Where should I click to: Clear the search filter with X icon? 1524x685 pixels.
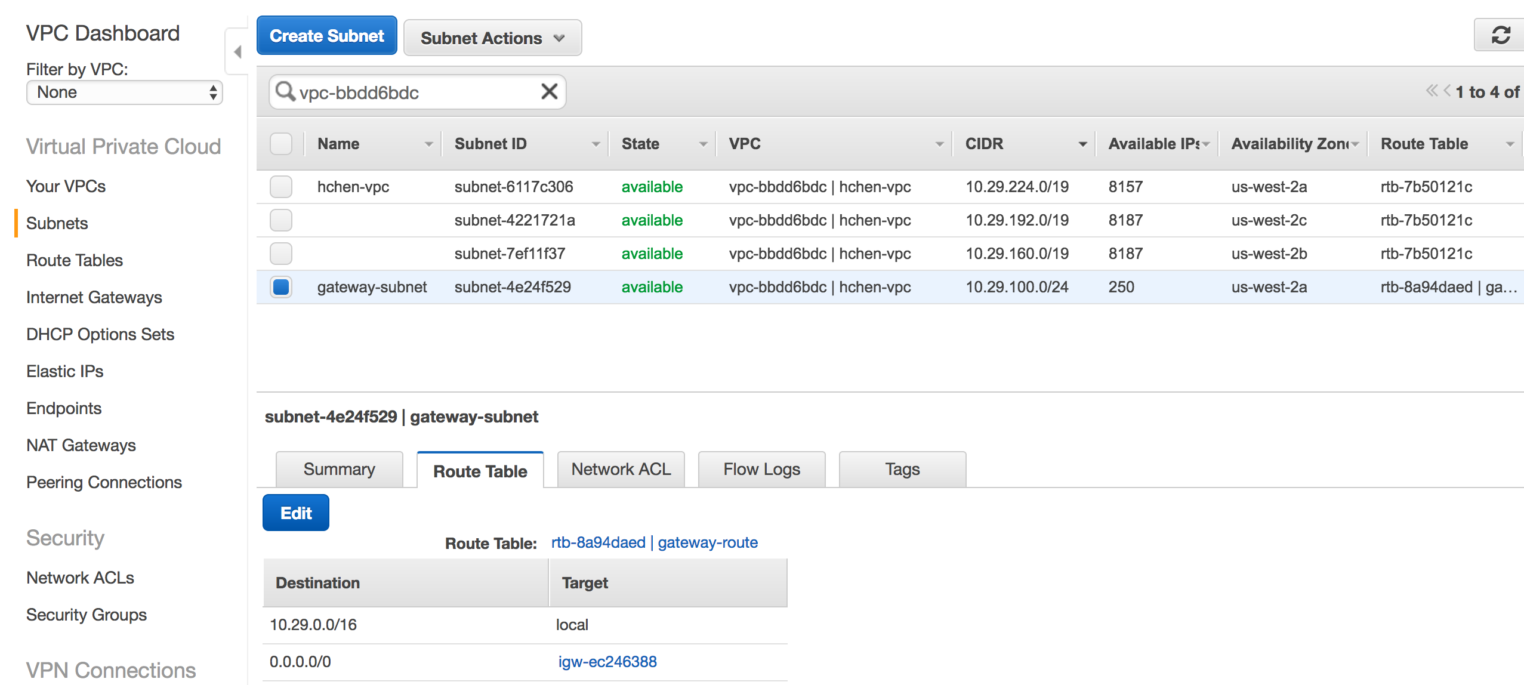(549, 92)
